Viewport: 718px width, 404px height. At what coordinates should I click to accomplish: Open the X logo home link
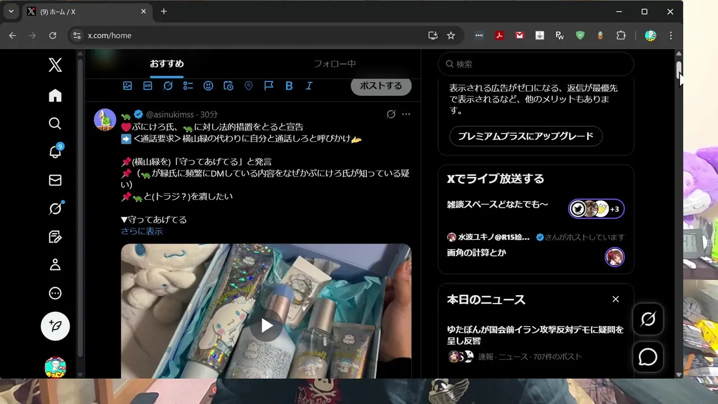tap(55, 65)
